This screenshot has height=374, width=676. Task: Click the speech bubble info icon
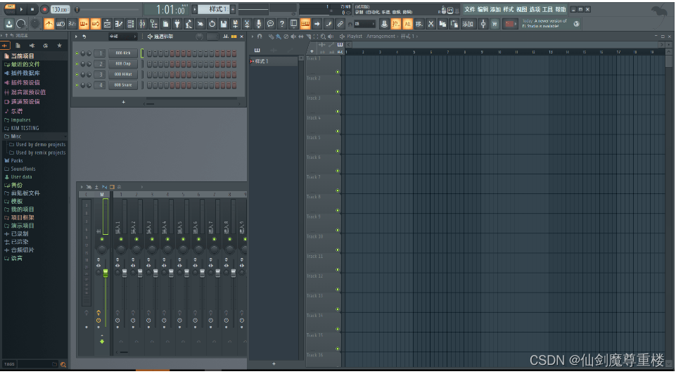pos(270,24)
